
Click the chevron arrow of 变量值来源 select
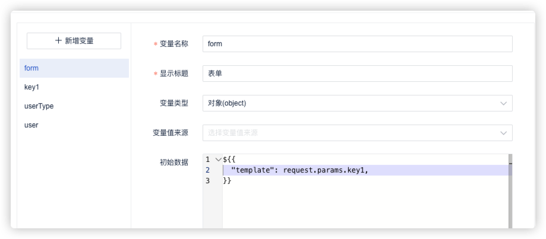[x=504, y=133]
